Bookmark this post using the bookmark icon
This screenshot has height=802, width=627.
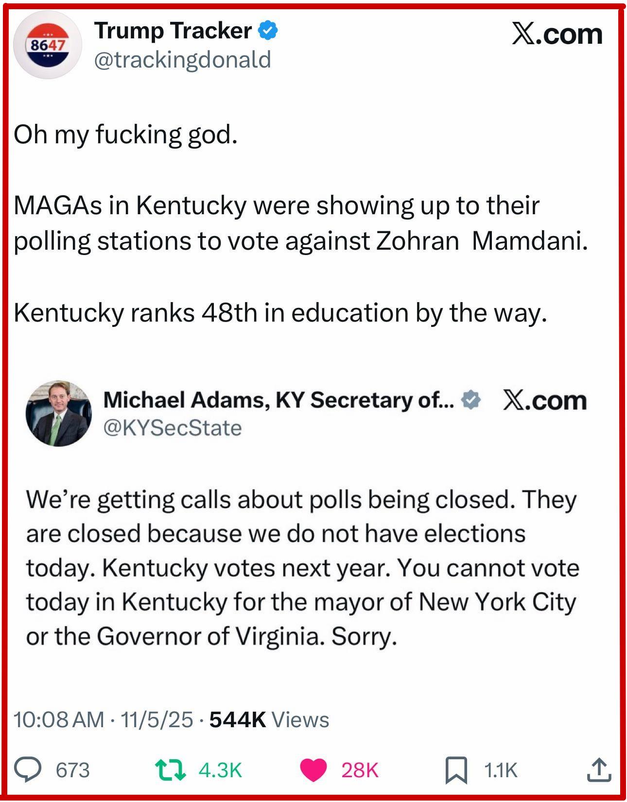pyautogui.click(x=456, y=770)
